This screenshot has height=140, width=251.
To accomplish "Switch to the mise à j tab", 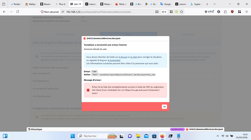I will 91,4.
